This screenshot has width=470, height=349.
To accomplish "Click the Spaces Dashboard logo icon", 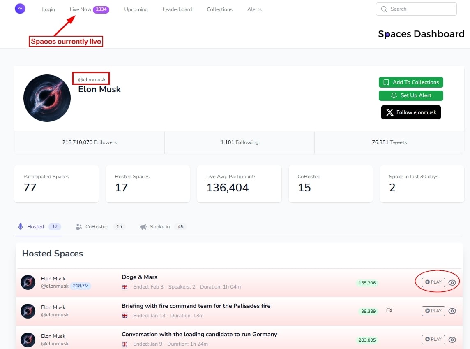I will (20, 9).
